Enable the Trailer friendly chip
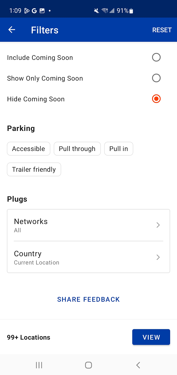The image size is (177, 375). (x=34, y=169)
